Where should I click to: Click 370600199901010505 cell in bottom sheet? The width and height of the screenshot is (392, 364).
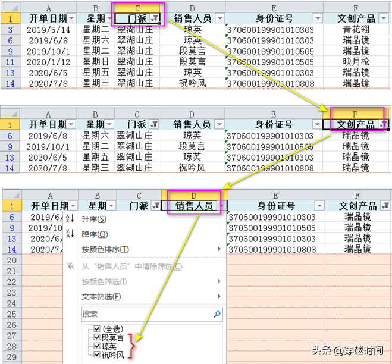coord(276,227)
